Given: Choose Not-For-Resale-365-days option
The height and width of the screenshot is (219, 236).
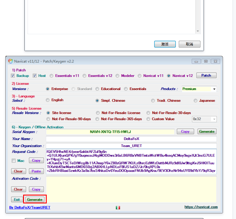Looking at the screenshot, I should click(97, 119).
